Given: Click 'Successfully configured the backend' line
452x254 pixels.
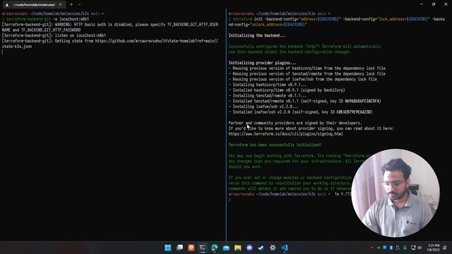Looking at the screenshot, I should pos(304,47).
